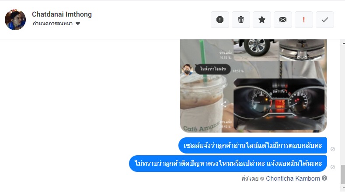Delete conversation using trash can icon
The image size is (345, 192).
point(240,20)
